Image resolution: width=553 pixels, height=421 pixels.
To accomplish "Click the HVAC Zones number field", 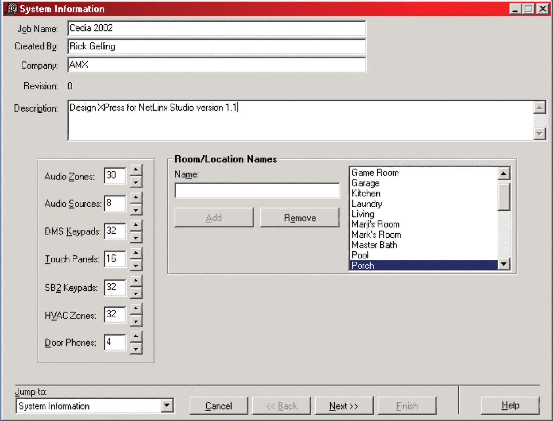I will (115, 315).
